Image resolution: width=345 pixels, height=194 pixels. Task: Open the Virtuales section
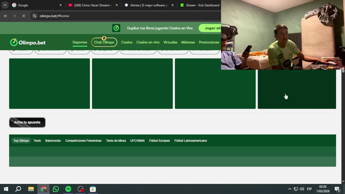coord(170,42)
